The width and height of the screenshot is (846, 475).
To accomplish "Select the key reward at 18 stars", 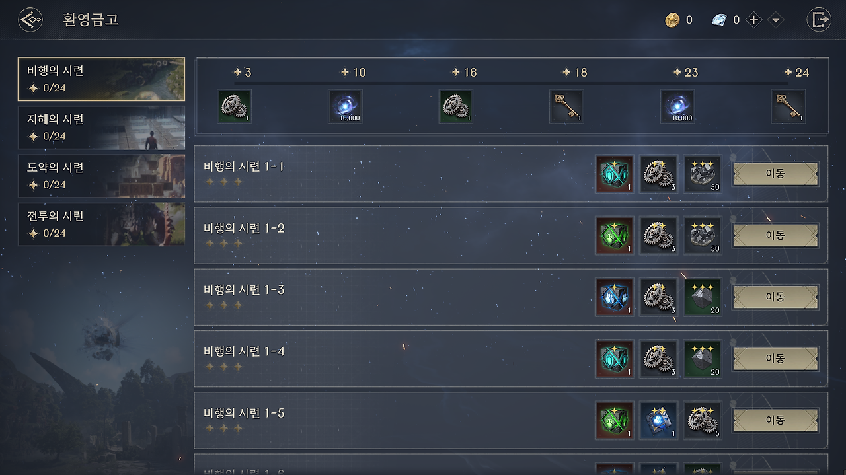I will (x=566, y=106).
